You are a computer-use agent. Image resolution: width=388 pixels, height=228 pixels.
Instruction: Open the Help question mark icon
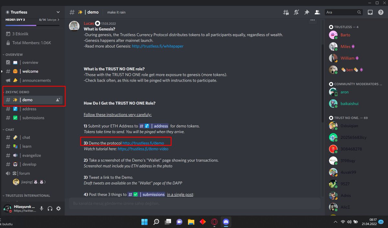tap(381, 12)
